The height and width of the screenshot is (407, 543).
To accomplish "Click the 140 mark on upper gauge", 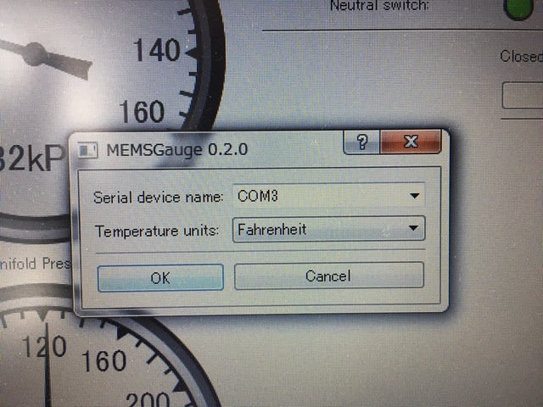I will click(x=158, y=51).
